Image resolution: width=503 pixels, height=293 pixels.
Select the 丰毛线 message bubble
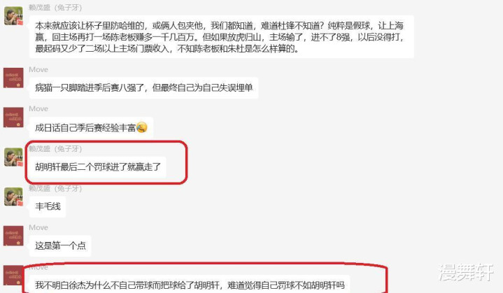click(48, 206)
